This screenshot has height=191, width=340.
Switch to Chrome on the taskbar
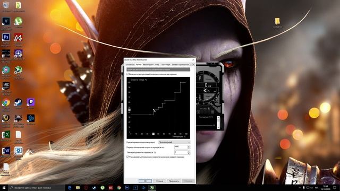click(119, 188)
